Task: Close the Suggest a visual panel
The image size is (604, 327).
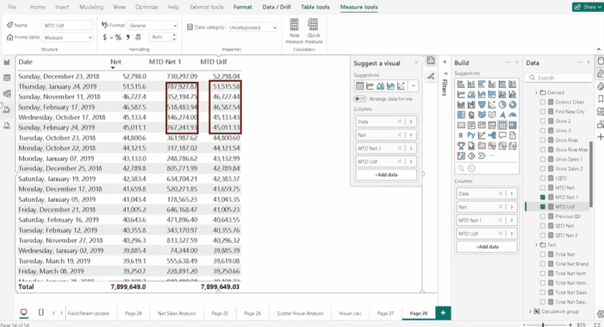Action: pyautogui.click(x=416, y=63)
